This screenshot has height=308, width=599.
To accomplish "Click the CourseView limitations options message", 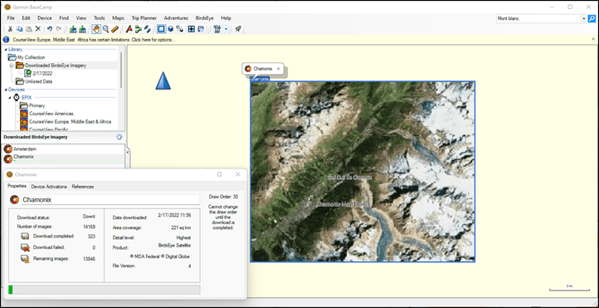I will tap(94, 39).
